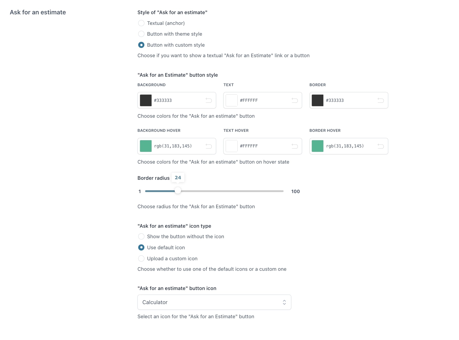The height and width of the screenshot is (340, 459).
Task: Reset the Background Hover color
Action: (x=209, y=146)
